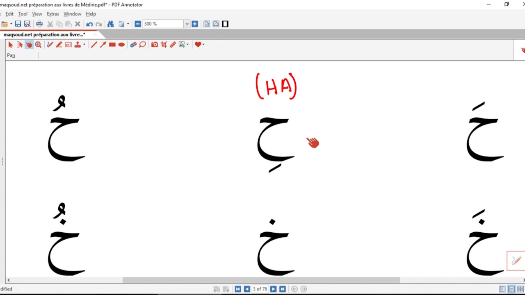
Task: Click the Cut scissors icon
Action: click(x=50, y=24)
